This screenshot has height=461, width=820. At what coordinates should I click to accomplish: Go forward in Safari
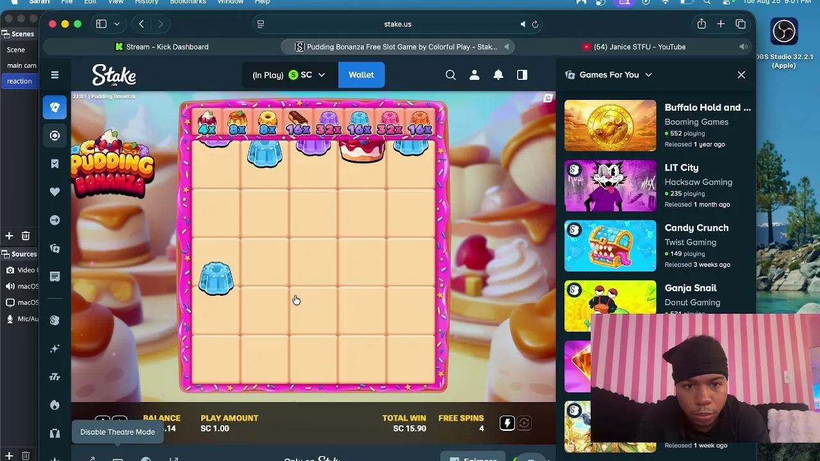[x=161, y=24]
